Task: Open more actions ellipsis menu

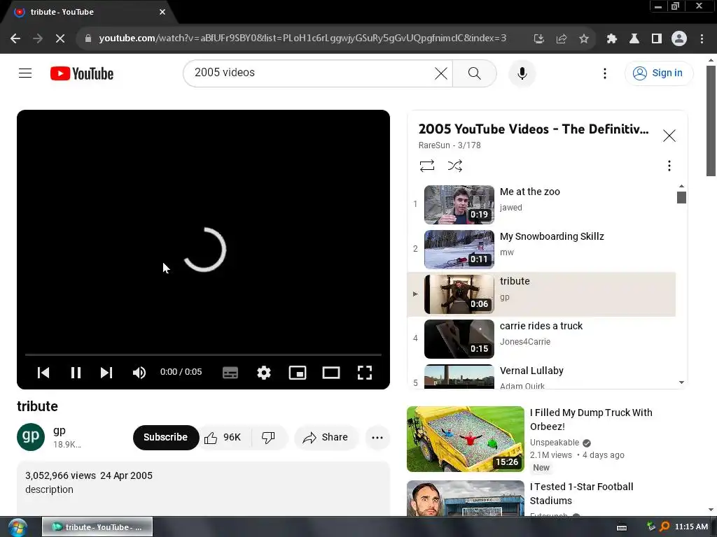Action: pyautogui.click(x=377, y=438)
